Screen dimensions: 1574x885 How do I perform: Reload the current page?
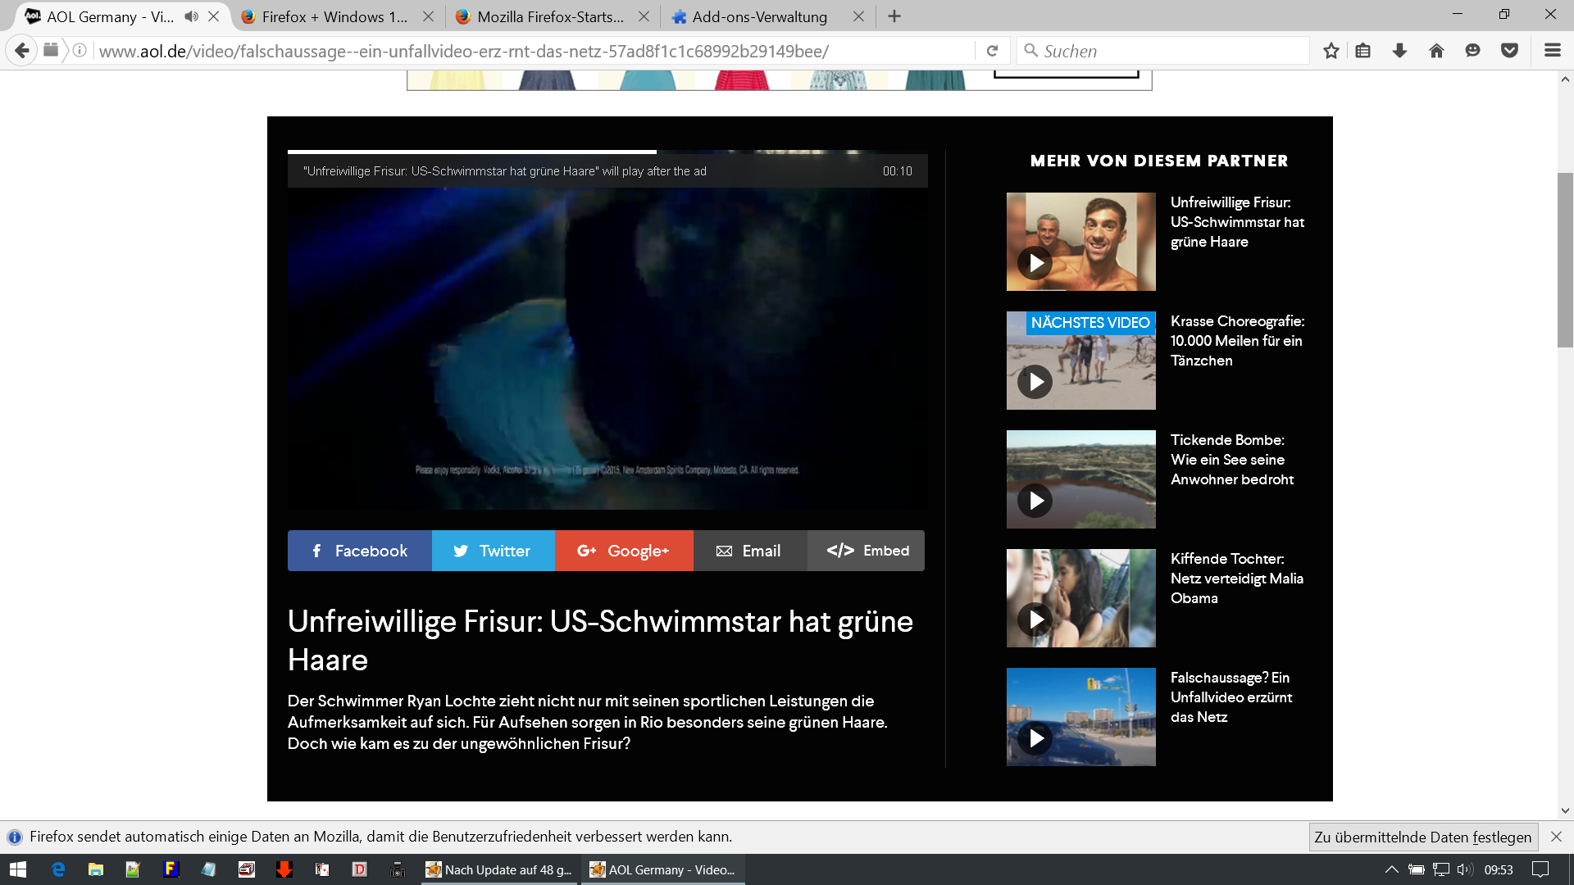tap(992, 51)
